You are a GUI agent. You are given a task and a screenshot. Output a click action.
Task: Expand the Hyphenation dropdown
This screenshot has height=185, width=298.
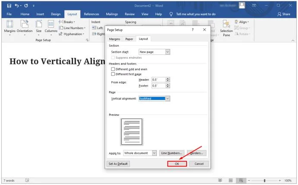point(71,34)
